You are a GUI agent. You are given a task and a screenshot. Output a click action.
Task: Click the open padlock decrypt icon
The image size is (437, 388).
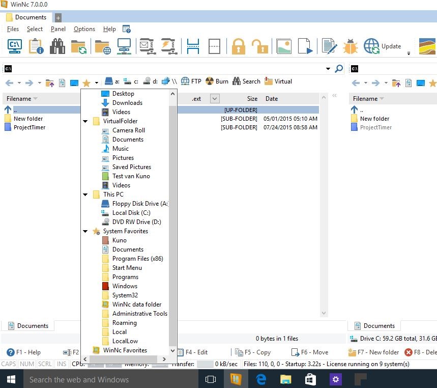(260, 46)
